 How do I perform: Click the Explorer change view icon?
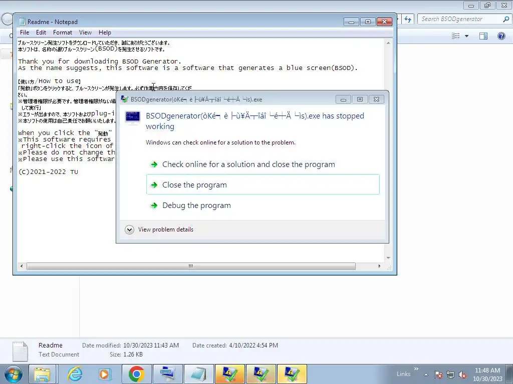456,36
